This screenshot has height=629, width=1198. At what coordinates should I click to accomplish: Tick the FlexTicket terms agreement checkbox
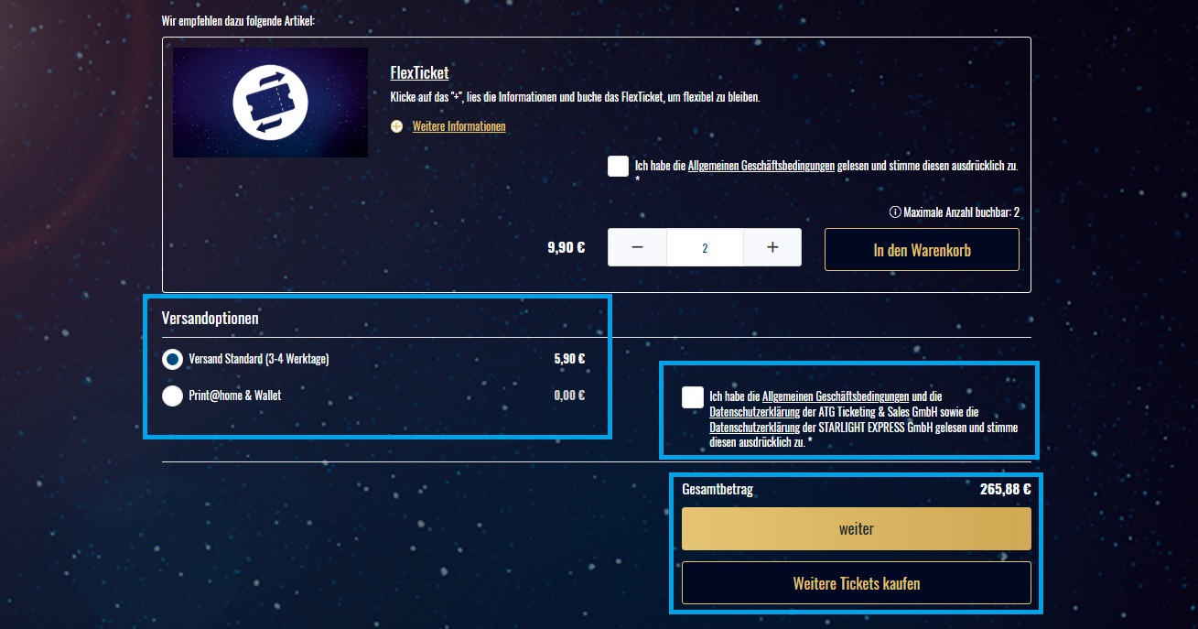tap(618, 167)
